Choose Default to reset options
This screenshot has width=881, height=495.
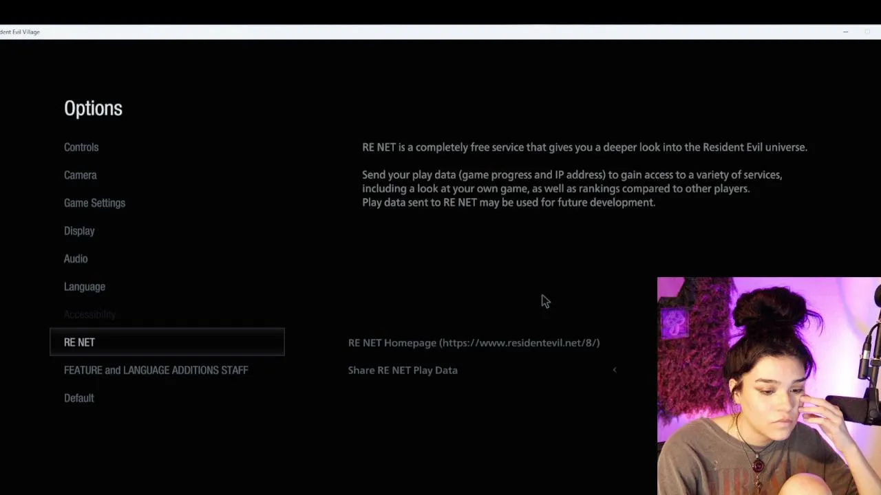(79, 398)
